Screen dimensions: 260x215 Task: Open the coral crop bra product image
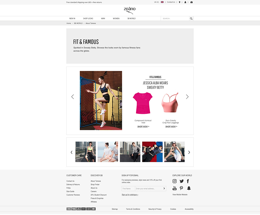pyautogui.click(x=170, y=102)
